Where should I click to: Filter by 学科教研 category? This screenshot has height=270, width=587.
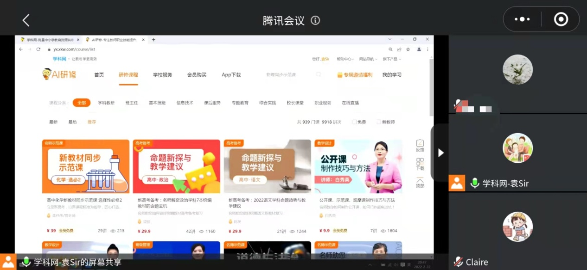click(x=106, y=103)
